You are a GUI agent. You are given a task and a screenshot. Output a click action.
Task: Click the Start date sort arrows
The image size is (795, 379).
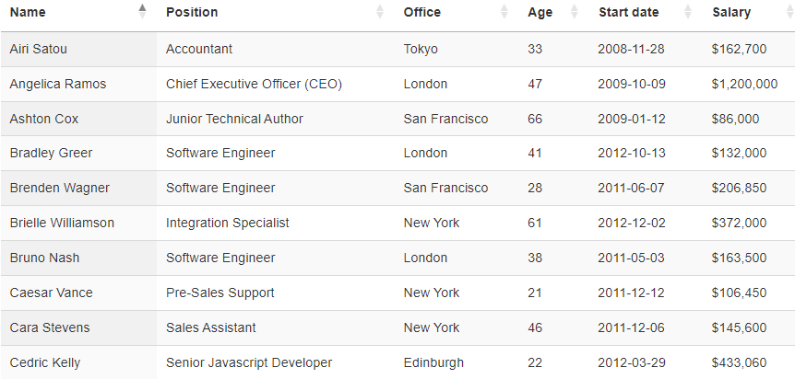(687, 12)
